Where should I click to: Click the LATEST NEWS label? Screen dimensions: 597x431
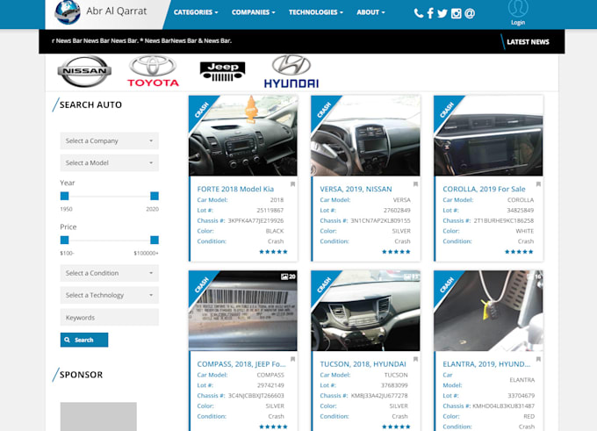pyautogui.click(x=528, y=42)
